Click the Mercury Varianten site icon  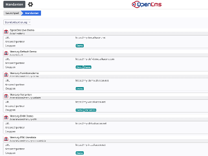(x=6, y=96)
